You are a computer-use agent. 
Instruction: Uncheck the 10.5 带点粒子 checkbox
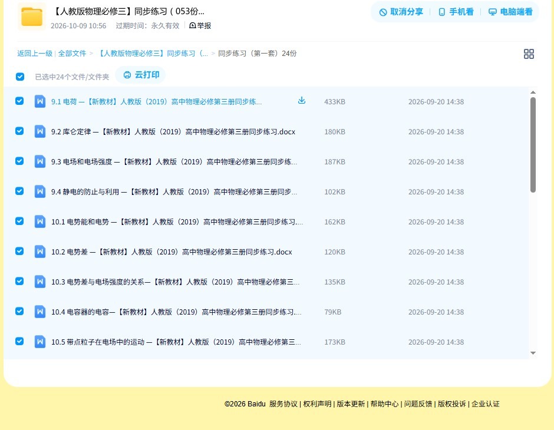pos(19,341)
